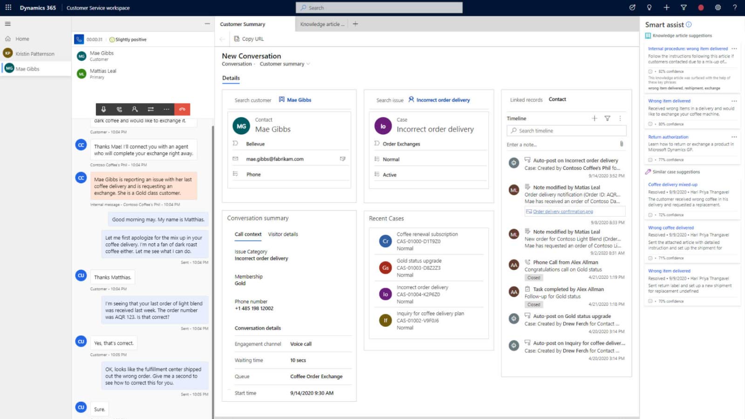Click the Order Exchanges subject field
Image resolution: width=745 pixels, height=419 pixels.
click(431, 144)
